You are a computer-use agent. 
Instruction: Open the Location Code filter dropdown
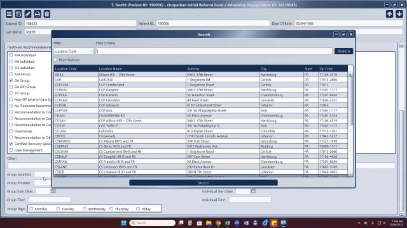74,51
